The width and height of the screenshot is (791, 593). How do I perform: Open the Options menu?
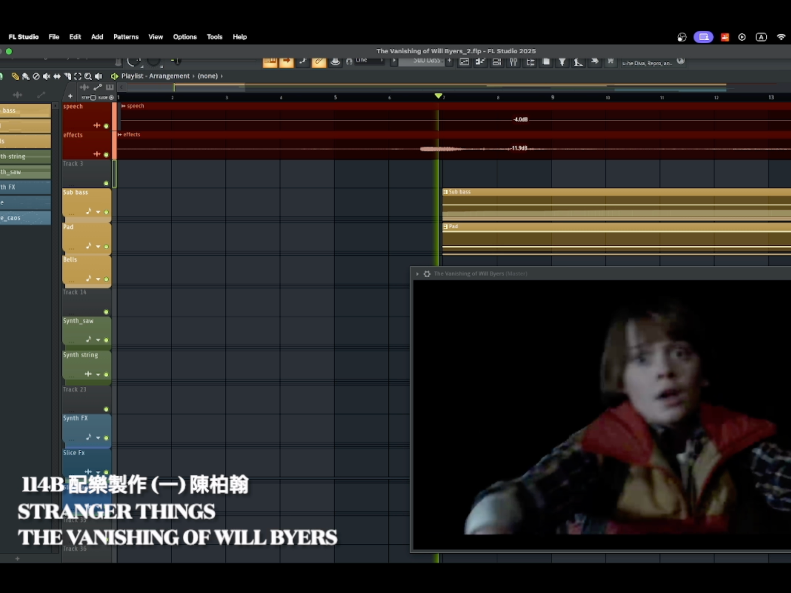pos(185,37)
